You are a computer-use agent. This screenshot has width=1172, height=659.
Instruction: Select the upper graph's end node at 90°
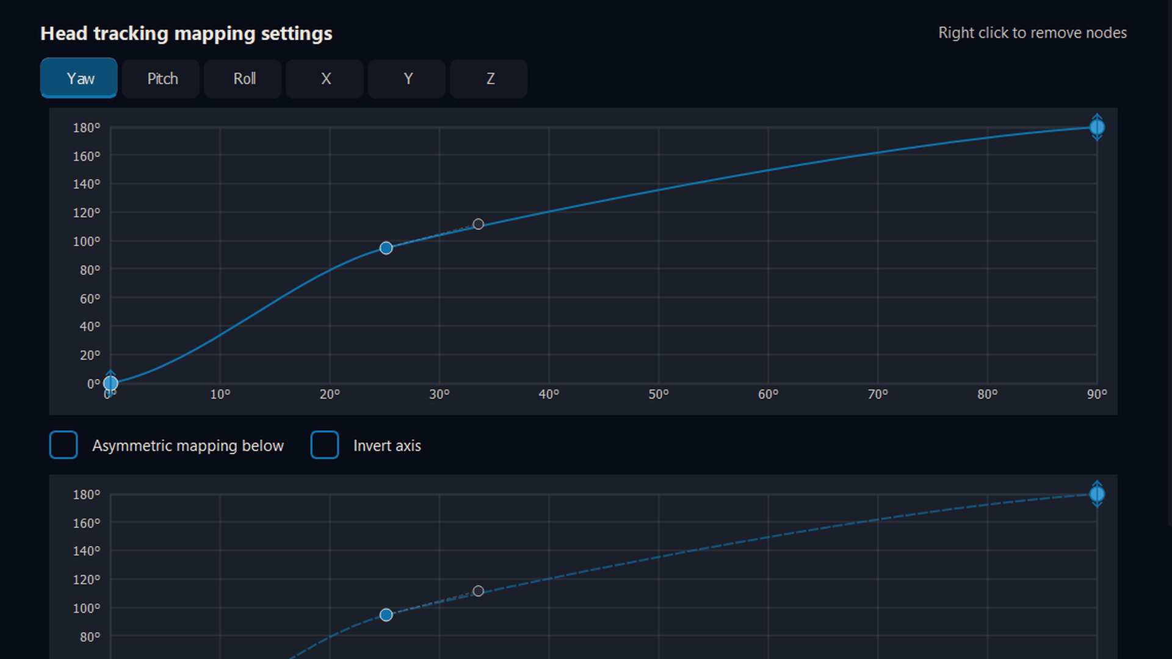tap(1097, 127)
